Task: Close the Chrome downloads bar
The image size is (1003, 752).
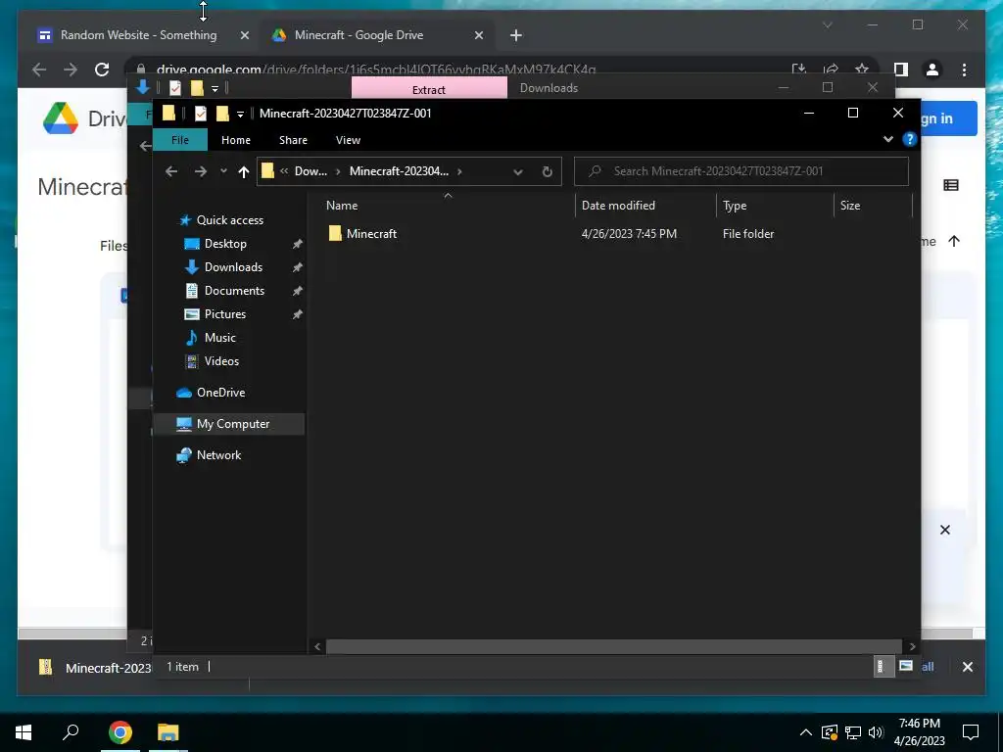Action: pyautogui.click(x=967, y=667)
